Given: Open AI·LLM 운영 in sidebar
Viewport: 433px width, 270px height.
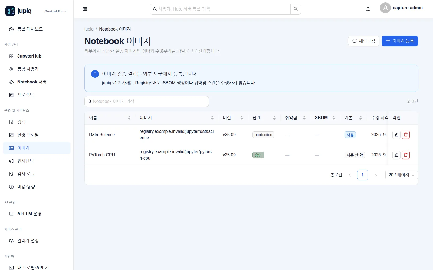Looking at the screenshot, I should pos(37,214).
